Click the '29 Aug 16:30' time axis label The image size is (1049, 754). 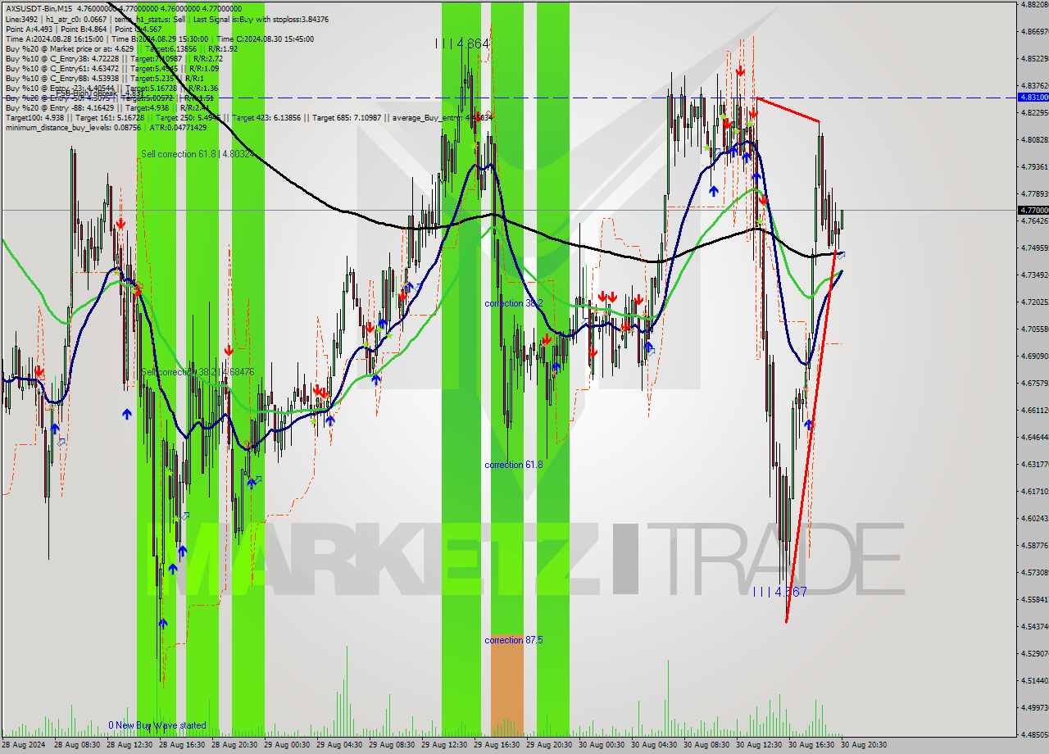point(498,745)
